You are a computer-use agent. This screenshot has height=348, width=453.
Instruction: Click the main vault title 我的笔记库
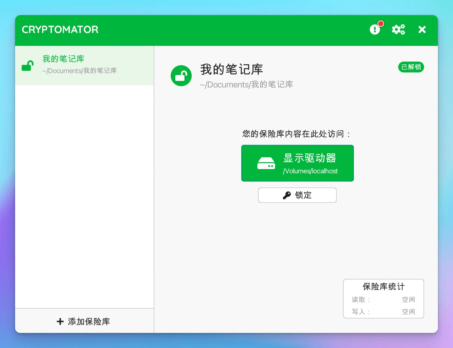point(232,69)
